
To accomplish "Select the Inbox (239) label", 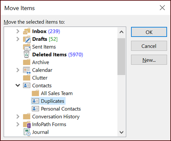I will [x=46, y=31].
